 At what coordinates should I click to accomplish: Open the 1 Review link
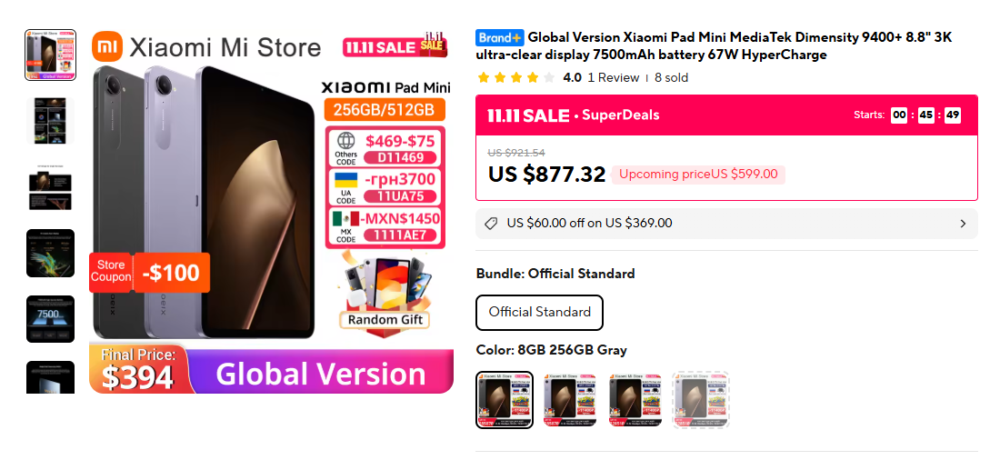(613, 77)
